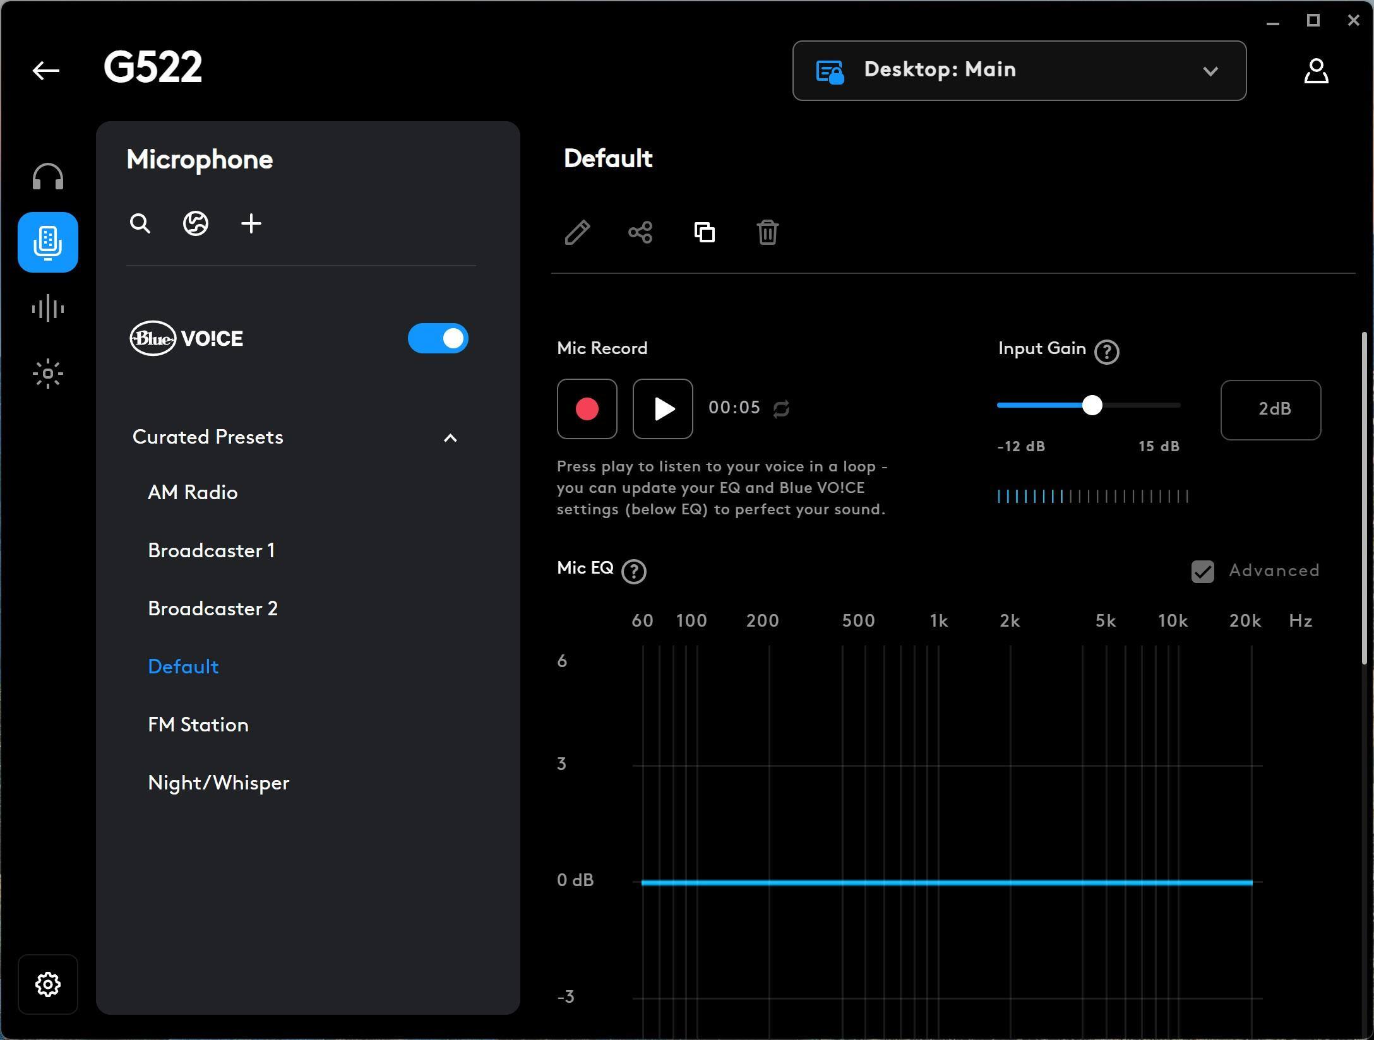Toggle the mic record loop icon
Screen dimensions: 1374x1040
point(781,409)
